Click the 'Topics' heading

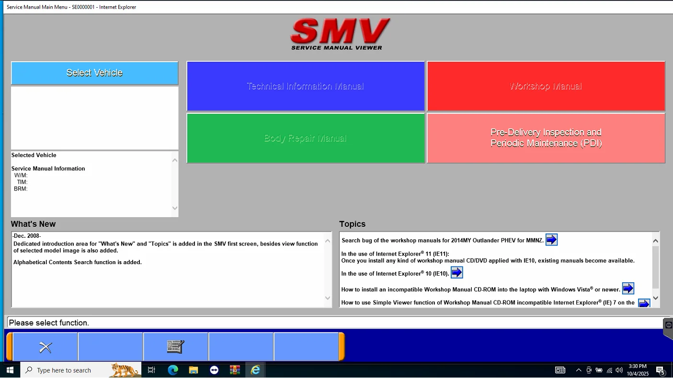(x=353, y=224)
